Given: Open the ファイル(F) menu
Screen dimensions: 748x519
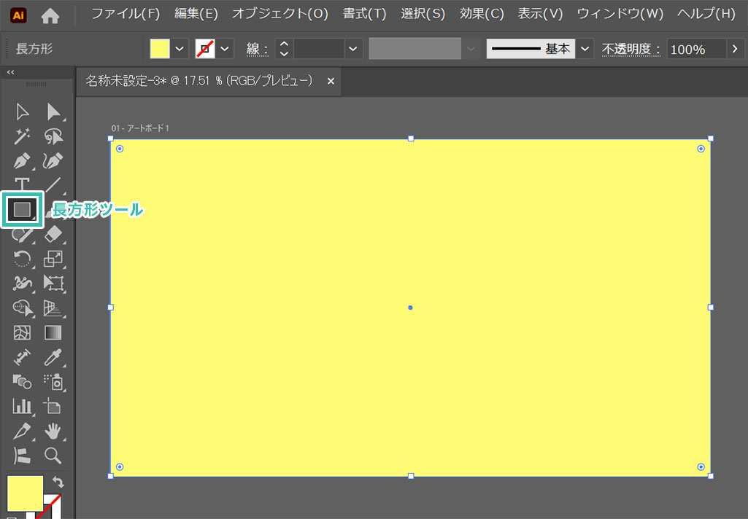Looking at the screenshot, I should [126, 14].
